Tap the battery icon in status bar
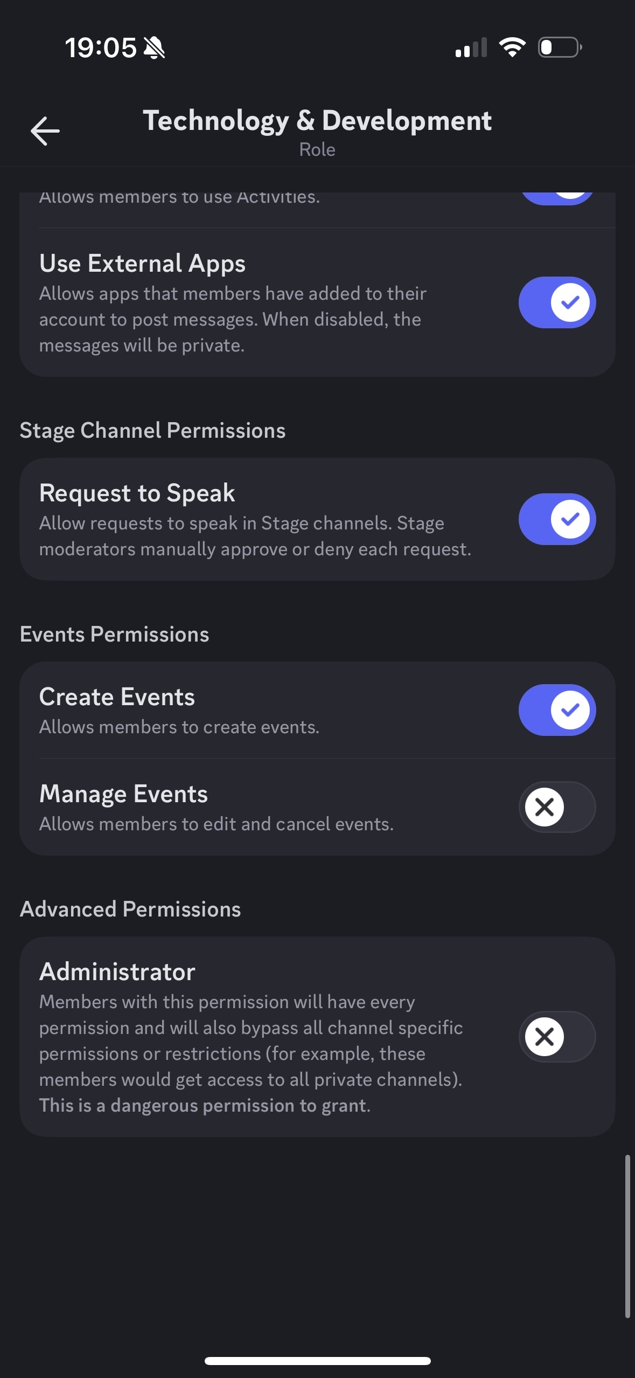635x1378 pixels. click(x=560, y=47)
